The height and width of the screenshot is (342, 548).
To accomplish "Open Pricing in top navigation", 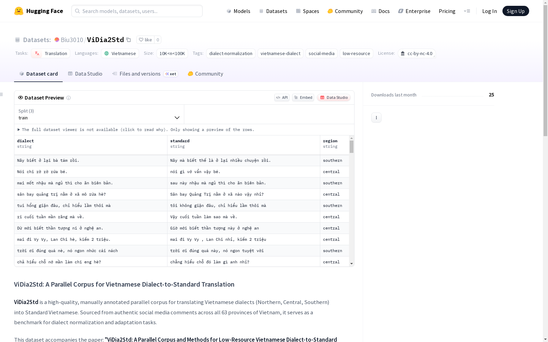I will pos(447,11).
